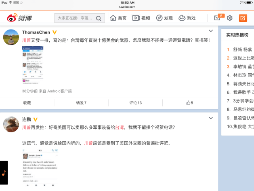The width and height of the screenshot is (254, 191).
Task: Tap the search magnifier icon
Action: 99,18
